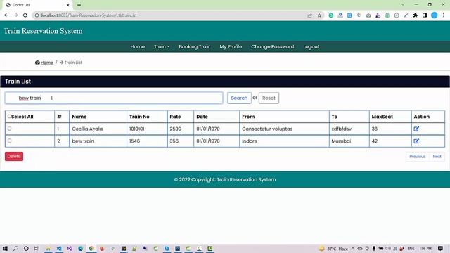
Task: Open the Chrome three-dot menu
Action: click(x=444, y=15)
